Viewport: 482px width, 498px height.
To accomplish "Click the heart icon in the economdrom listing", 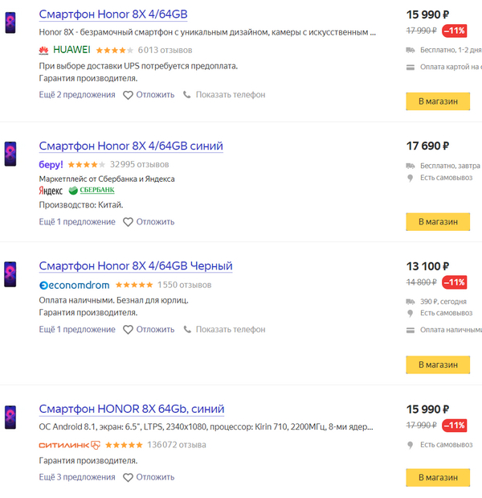I will coord(128,329).
